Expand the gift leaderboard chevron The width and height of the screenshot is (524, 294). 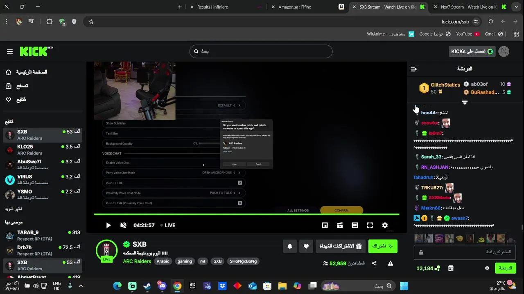pyautogui.click(x=465, y=102)
